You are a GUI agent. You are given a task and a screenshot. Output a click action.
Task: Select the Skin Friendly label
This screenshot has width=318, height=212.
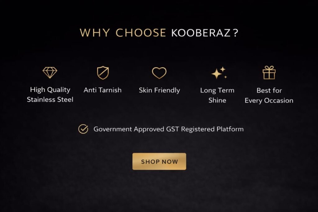click(159, 90)
